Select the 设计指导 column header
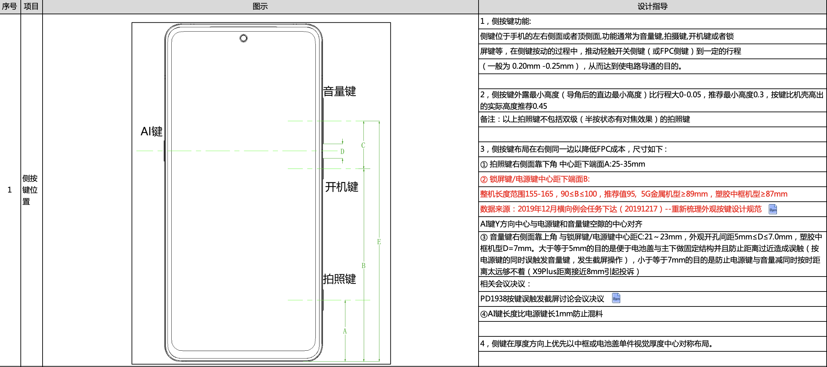The height and width of the screenshot is (367, 827). 653,6
